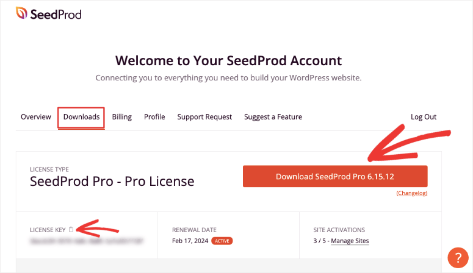Click the ACTIVE status badge

pyautogui.click(x=222, y=241)
